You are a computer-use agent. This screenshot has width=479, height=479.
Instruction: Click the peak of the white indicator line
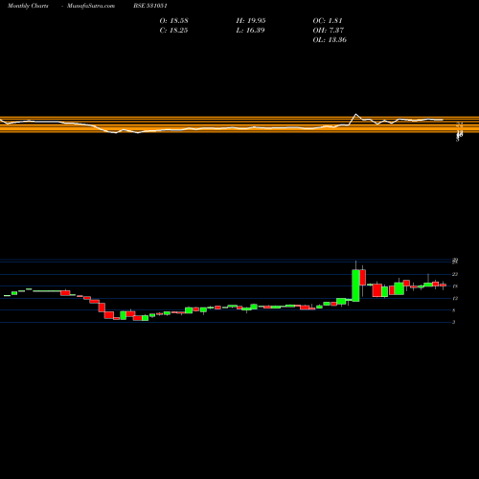[356, 114]
